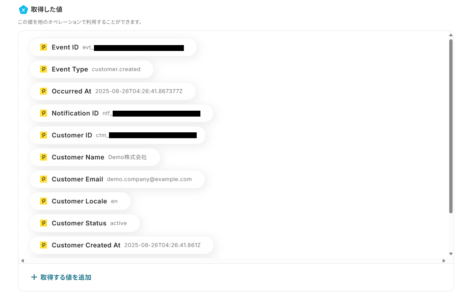This screenshot has width=472, height=298.
Task: Select the Customer Created At value chip
Action: (121, 245)
